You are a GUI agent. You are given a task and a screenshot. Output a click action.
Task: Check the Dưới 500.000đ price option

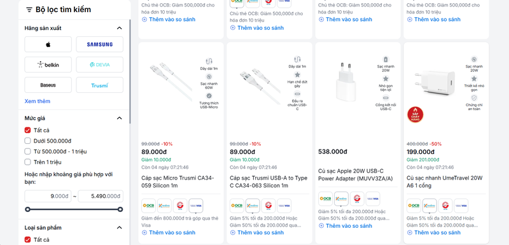(27, 141)
